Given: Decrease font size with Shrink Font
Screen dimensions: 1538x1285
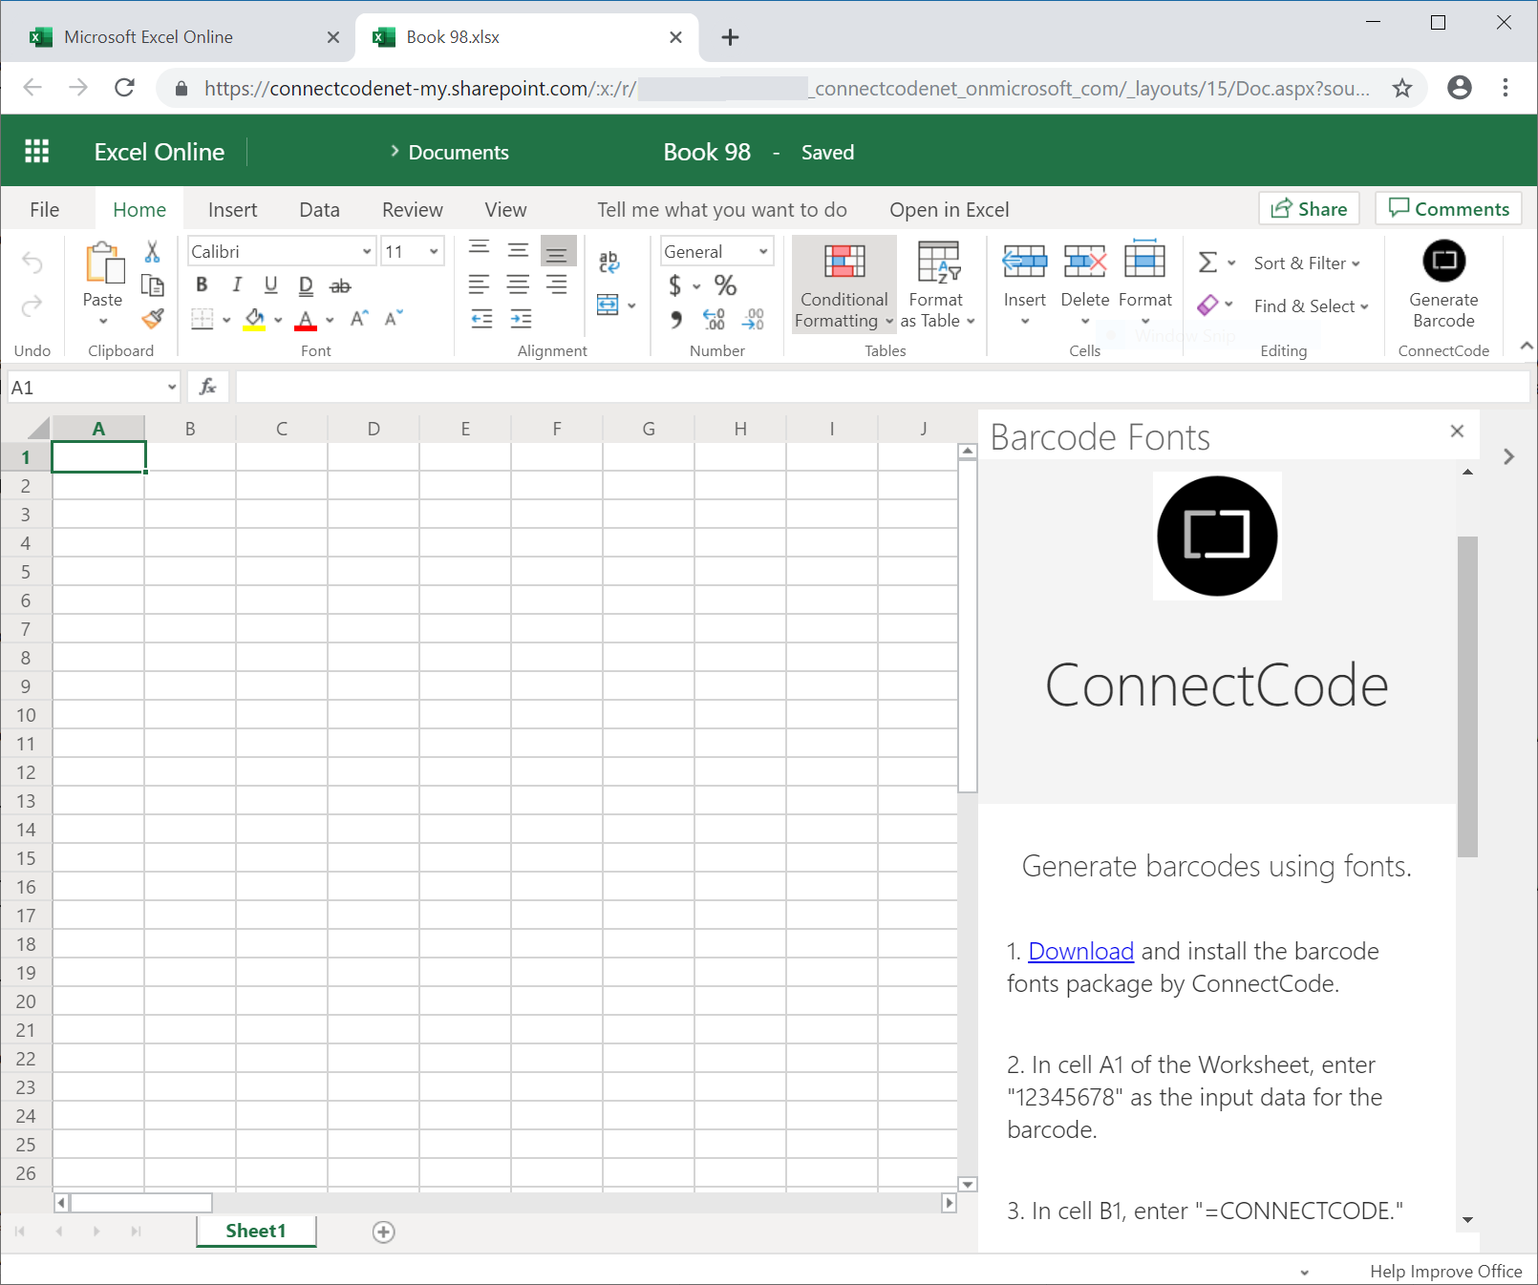Looking at the screenshot, I should (394, 318).
